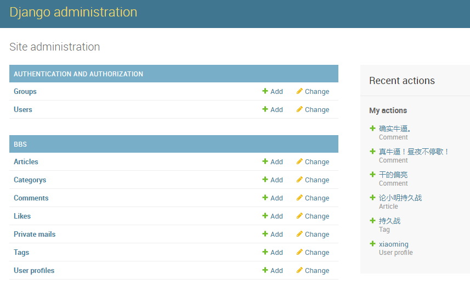Click Add link for Categorys
The width and height of the screenshot is (470, 290).
[x=276, y=180]
